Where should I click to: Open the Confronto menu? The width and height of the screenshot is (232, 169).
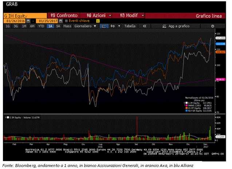tap(64, 16)
